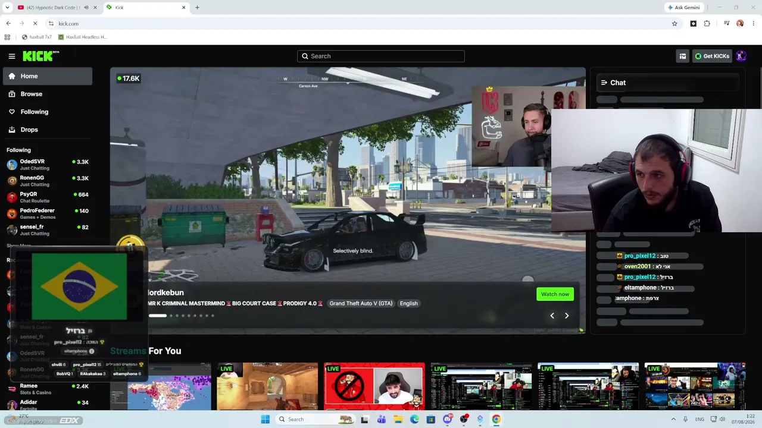
Task: Open the RonenGG channel with 3.3K viewers
Action: point(48,181)
